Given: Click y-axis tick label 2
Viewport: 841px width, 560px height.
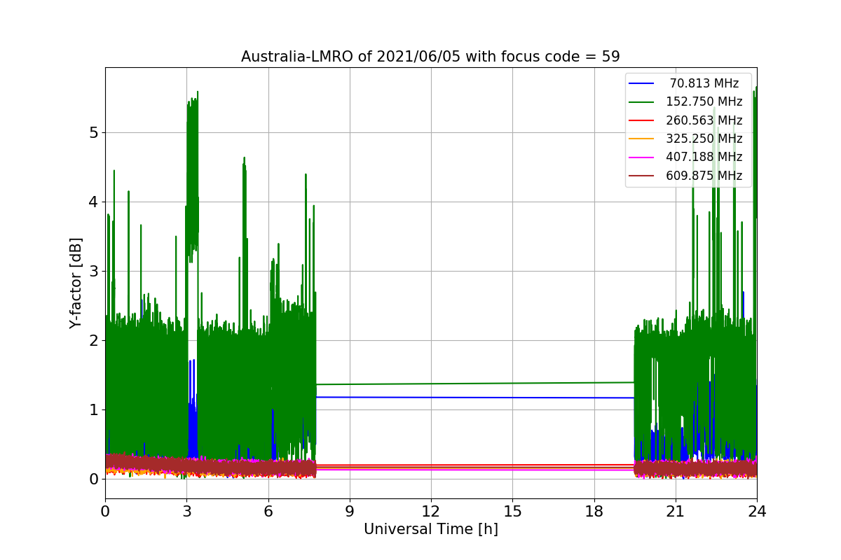Looking at the screenshot, I should (93, 341).
